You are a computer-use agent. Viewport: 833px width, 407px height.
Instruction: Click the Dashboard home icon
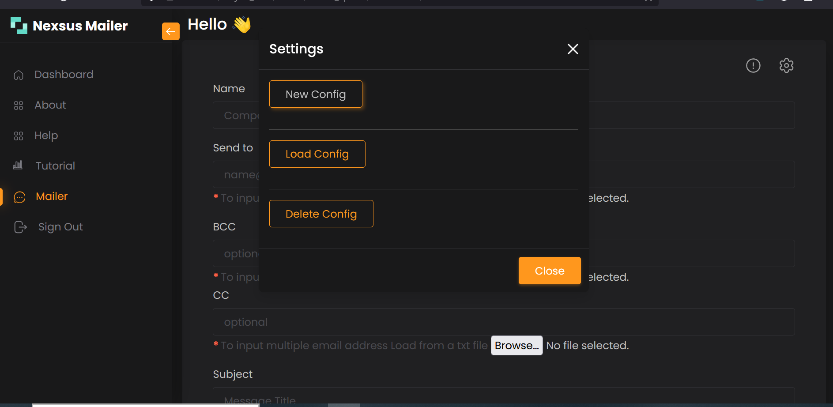pyautogui.click(x=19, y=75)
